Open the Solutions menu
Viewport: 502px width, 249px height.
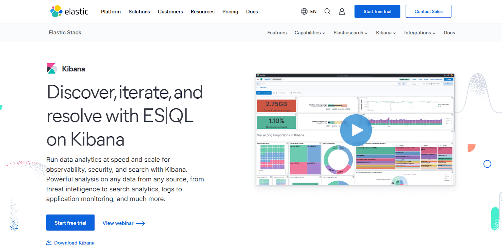pos(139,12)
